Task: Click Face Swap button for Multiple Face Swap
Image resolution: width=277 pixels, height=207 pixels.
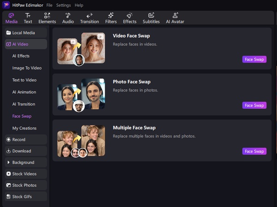Action: 254,151
